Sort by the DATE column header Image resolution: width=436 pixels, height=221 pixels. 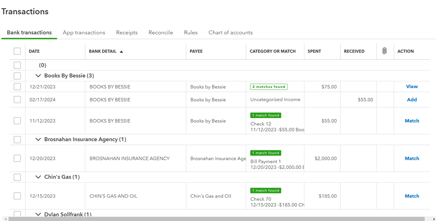click(x=34, y=51)
